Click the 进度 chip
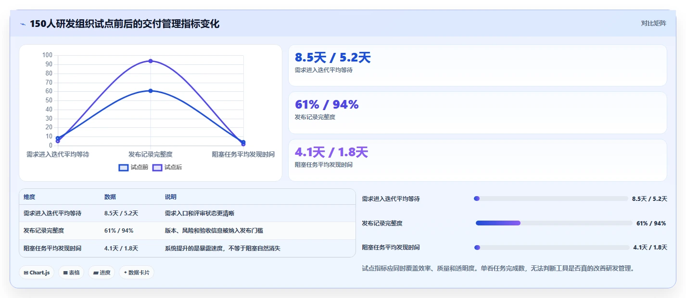 [102, 273]
